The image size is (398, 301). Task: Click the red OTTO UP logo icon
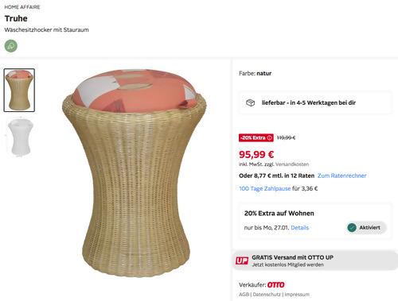pos(242,260)
